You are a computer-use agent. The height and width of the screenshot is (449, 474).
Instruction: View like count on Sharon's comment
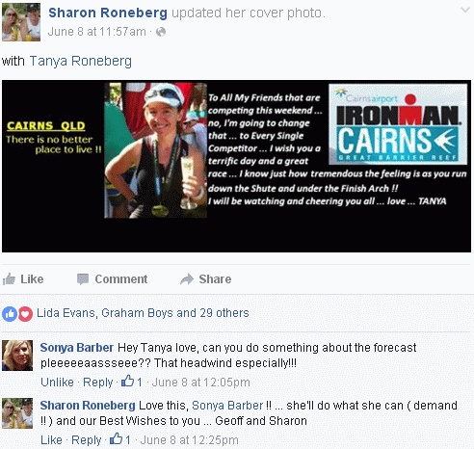click(x=120, y=439)
